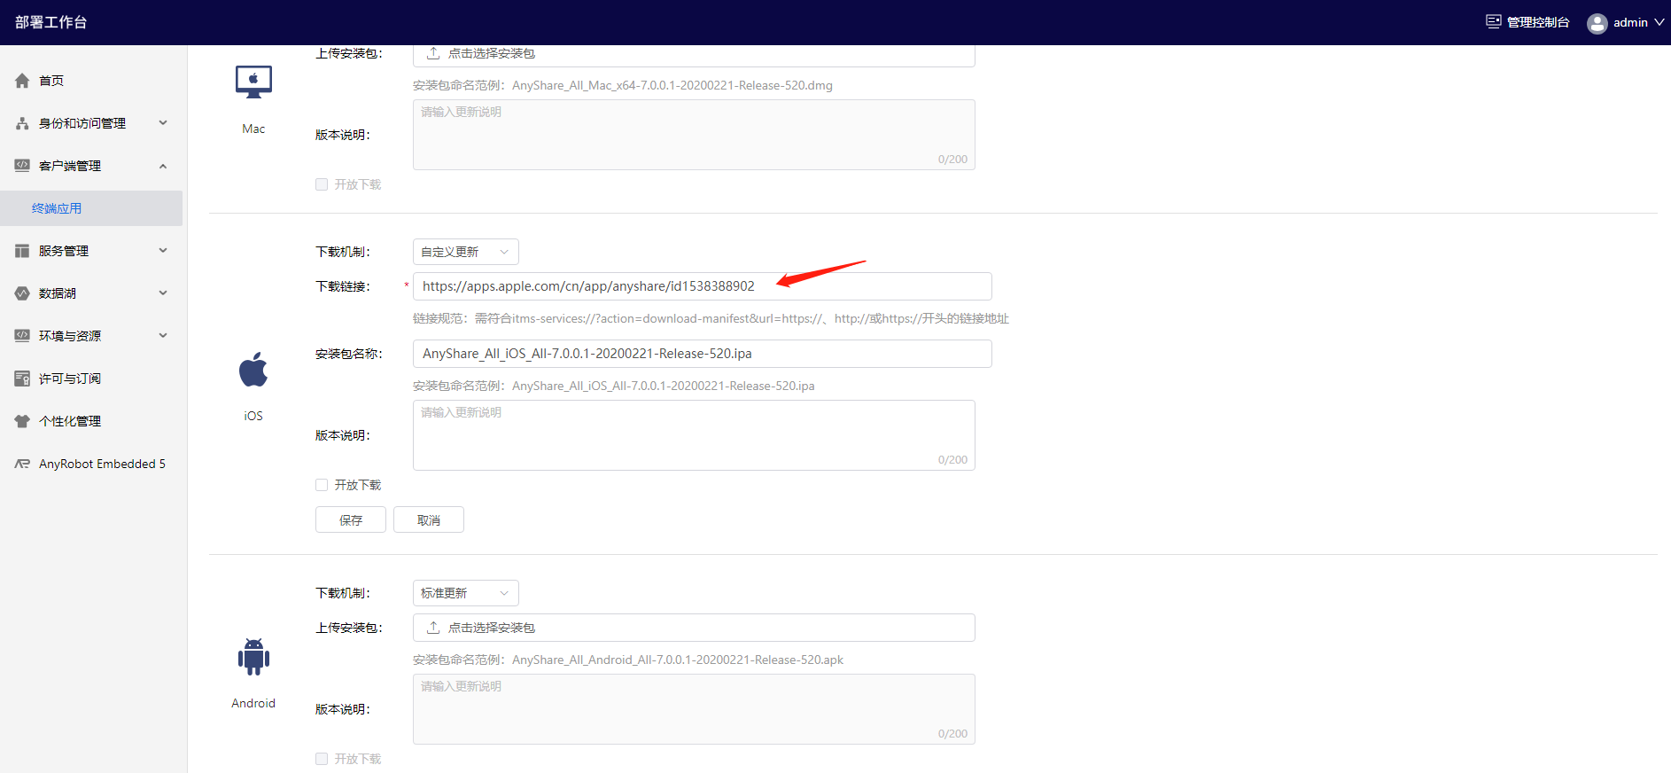Image resolution: width=1671 pixels, height=773 pixels.
Task: Click Android naming example text ending .apk
Action: tap(628, 660)
